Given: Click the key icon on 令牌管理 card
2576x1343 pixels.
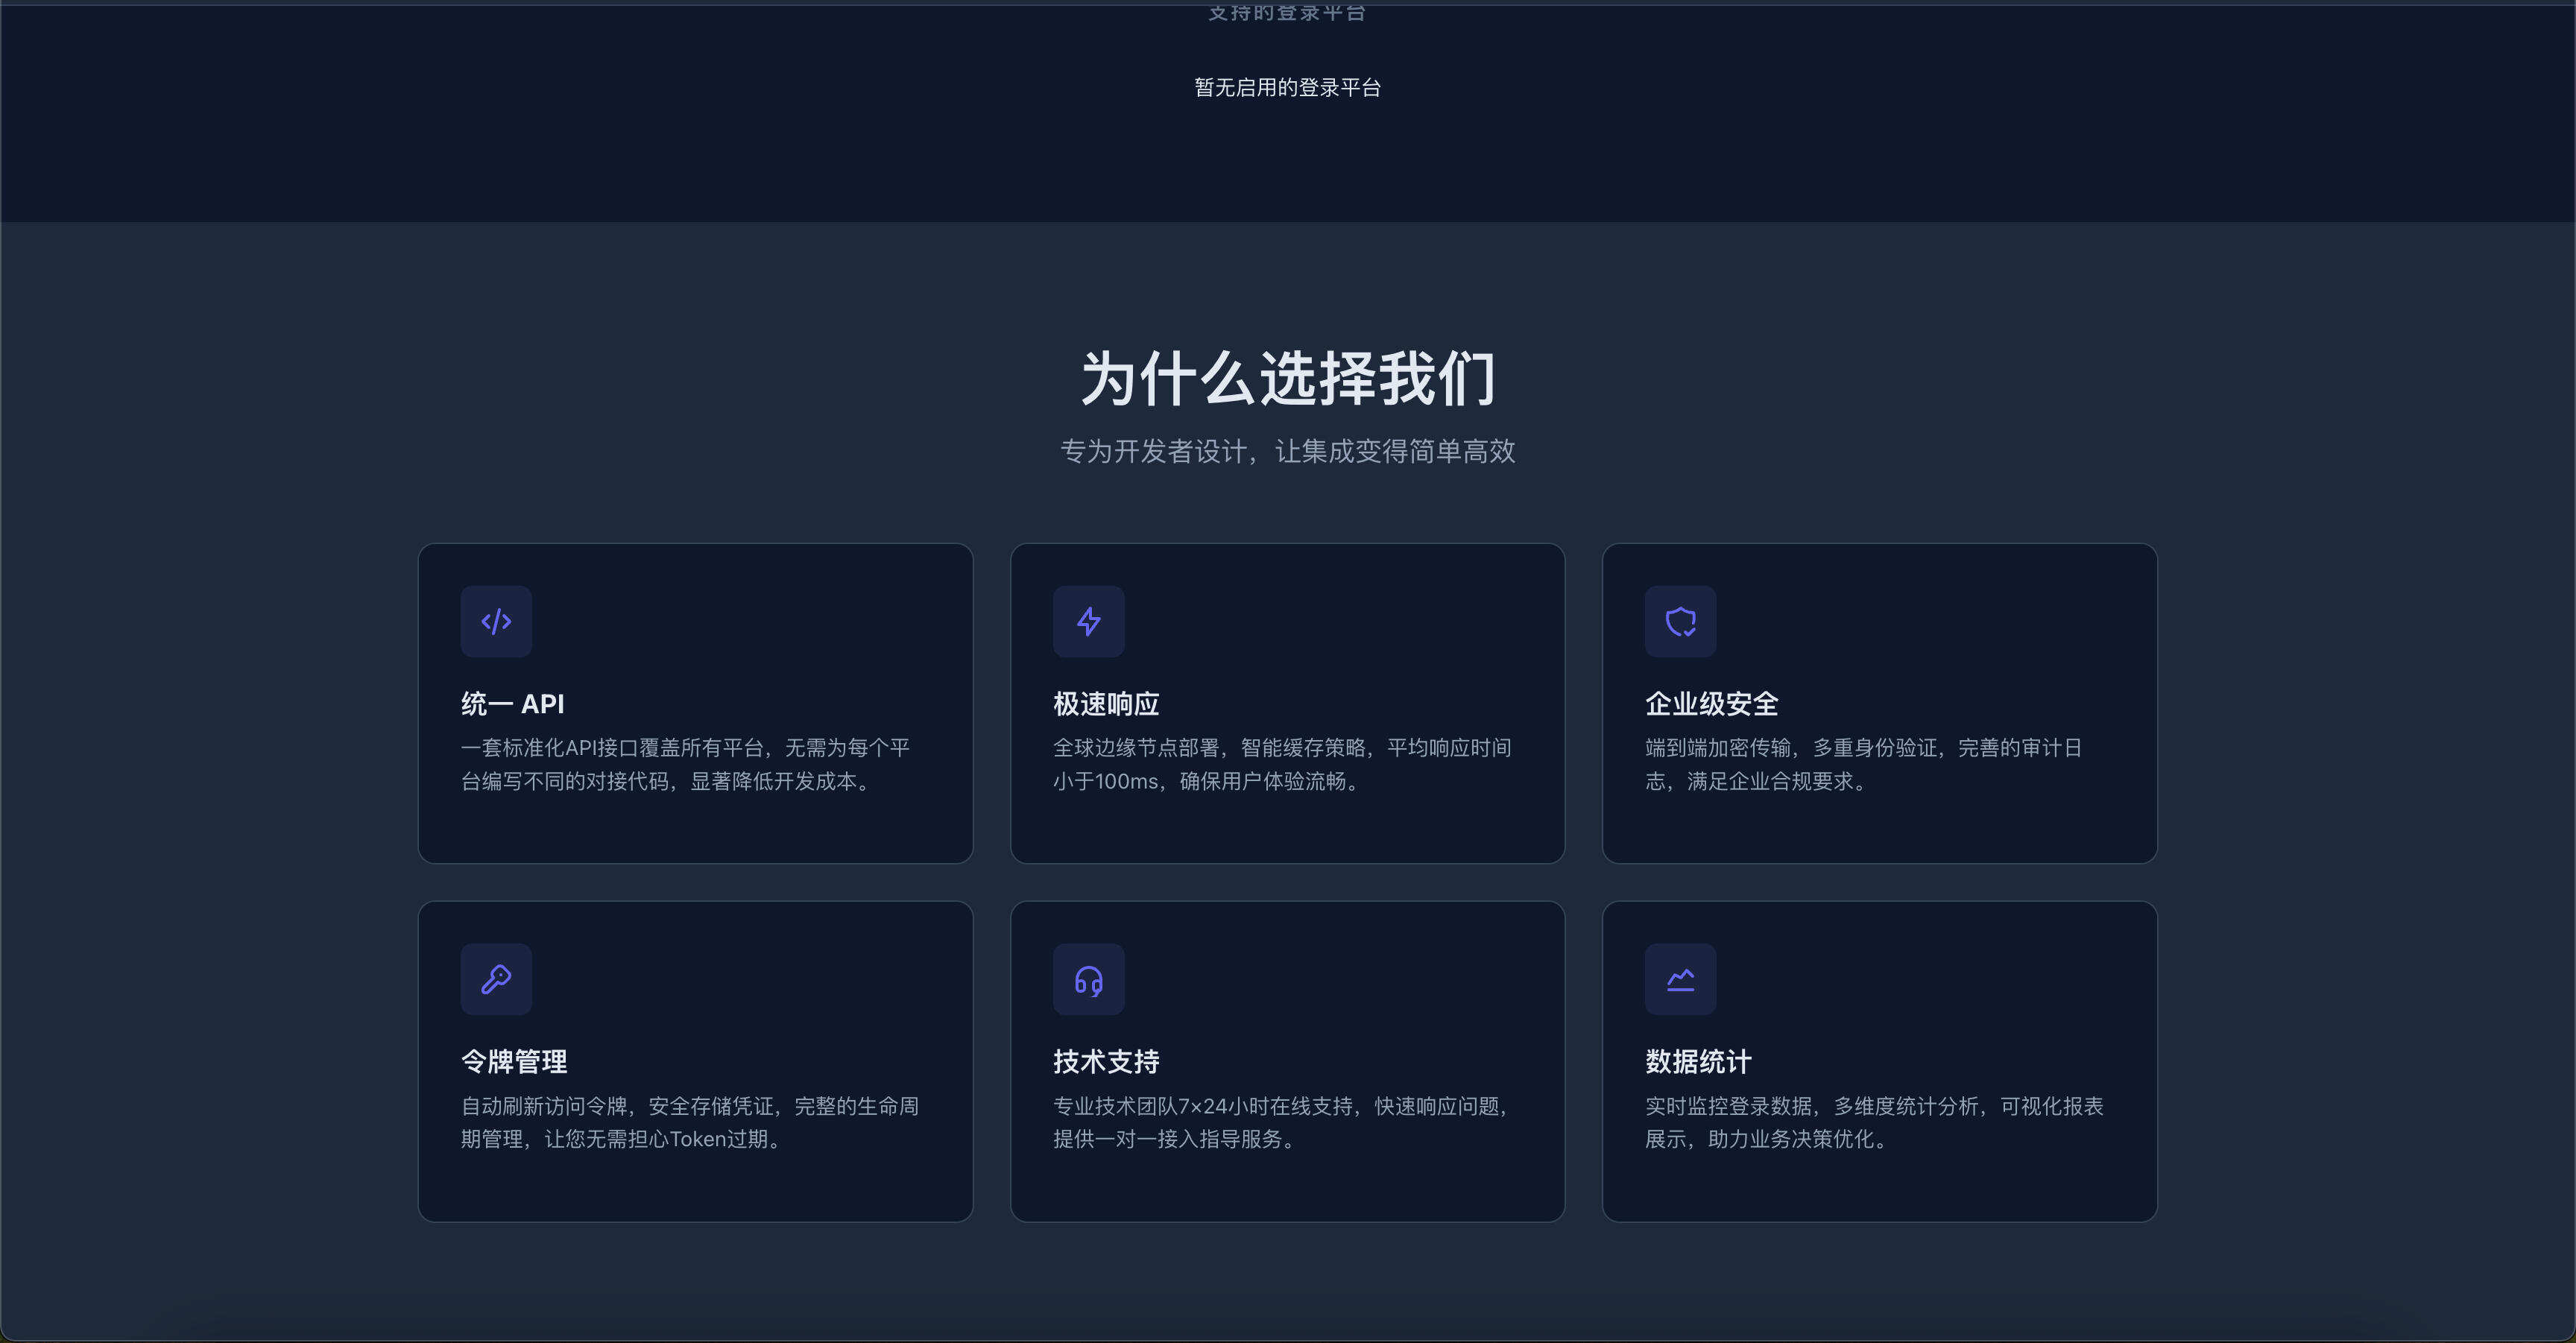Looking at the screenshot, I should click(496, 979).
